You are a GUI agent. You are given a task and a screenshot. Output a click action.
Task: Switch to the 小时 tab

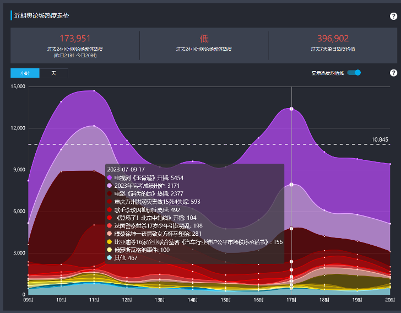pyautogui.click(x=25, y=73)
